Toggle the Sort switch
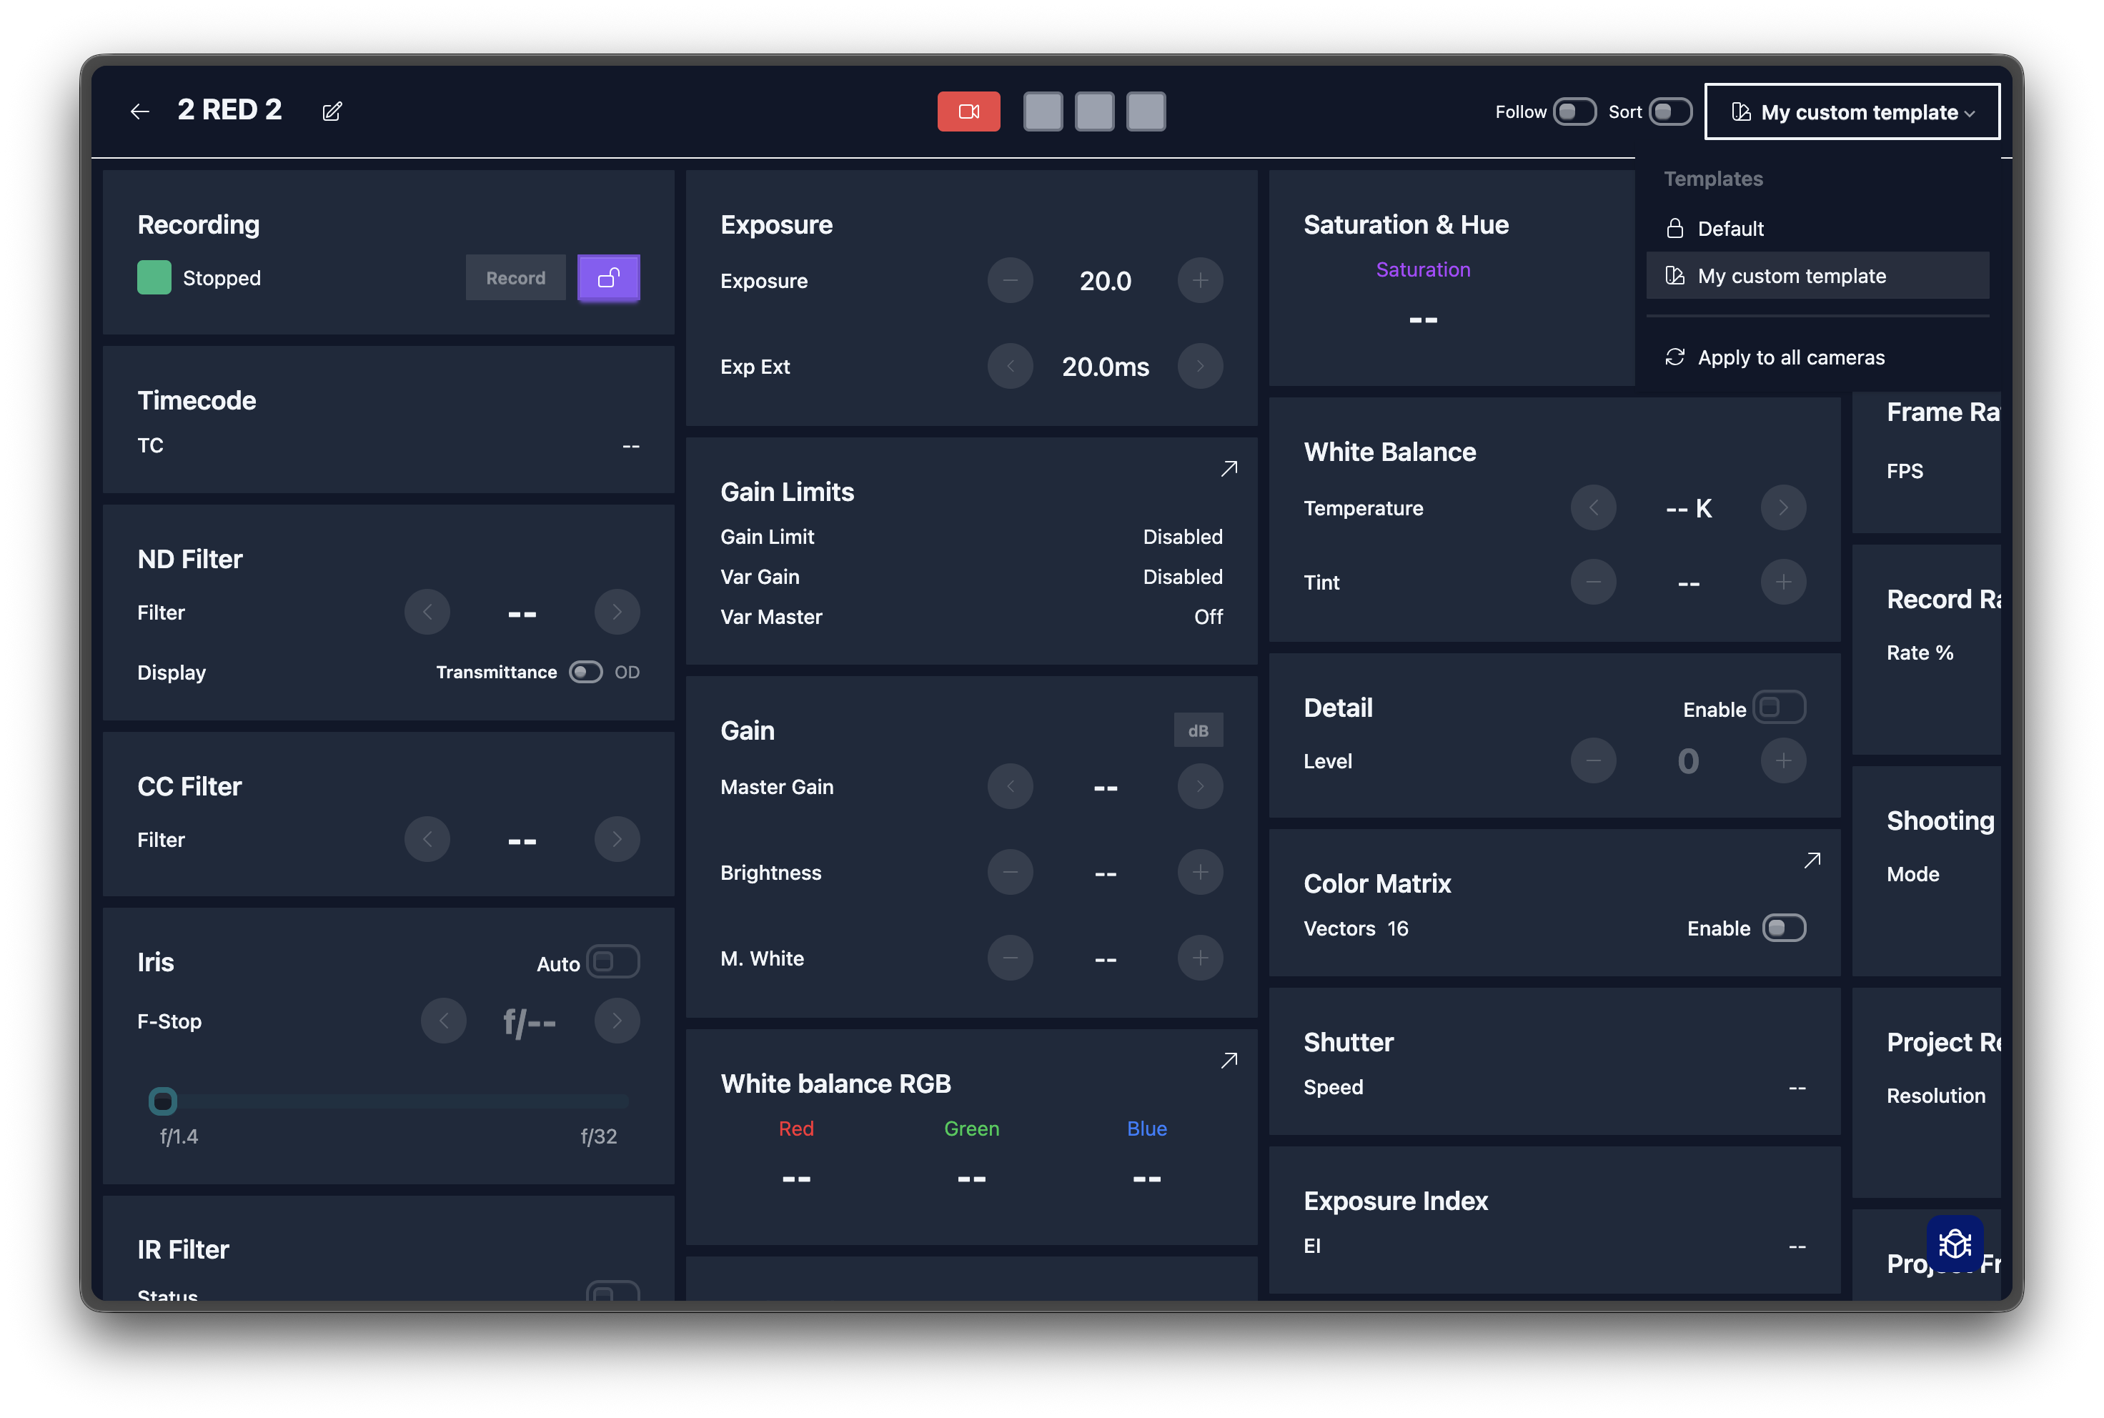Screen dimensions: 2104x1418 tap(1670, 112)
